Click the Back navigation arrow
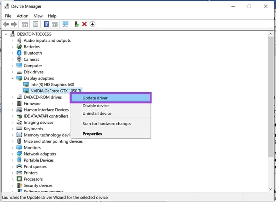This screenshot has width=276, height=202. [7, 24]
